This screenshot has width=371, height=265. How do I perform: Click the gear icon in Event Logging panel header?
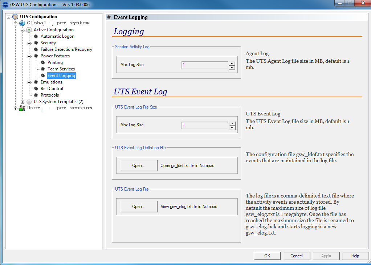[109, 17]
